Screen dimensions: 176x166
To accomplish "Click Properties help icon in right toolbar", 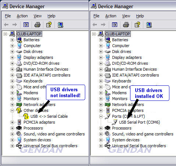I will pyautogui.click(x=137, y=25).
